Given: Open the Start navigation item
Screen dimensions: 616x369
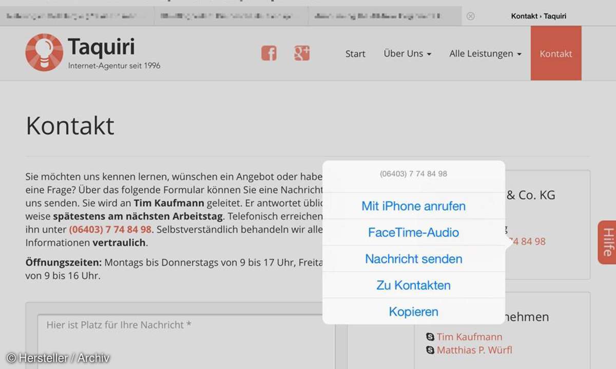Looking at the screenshot, I should tap(355, 53).
